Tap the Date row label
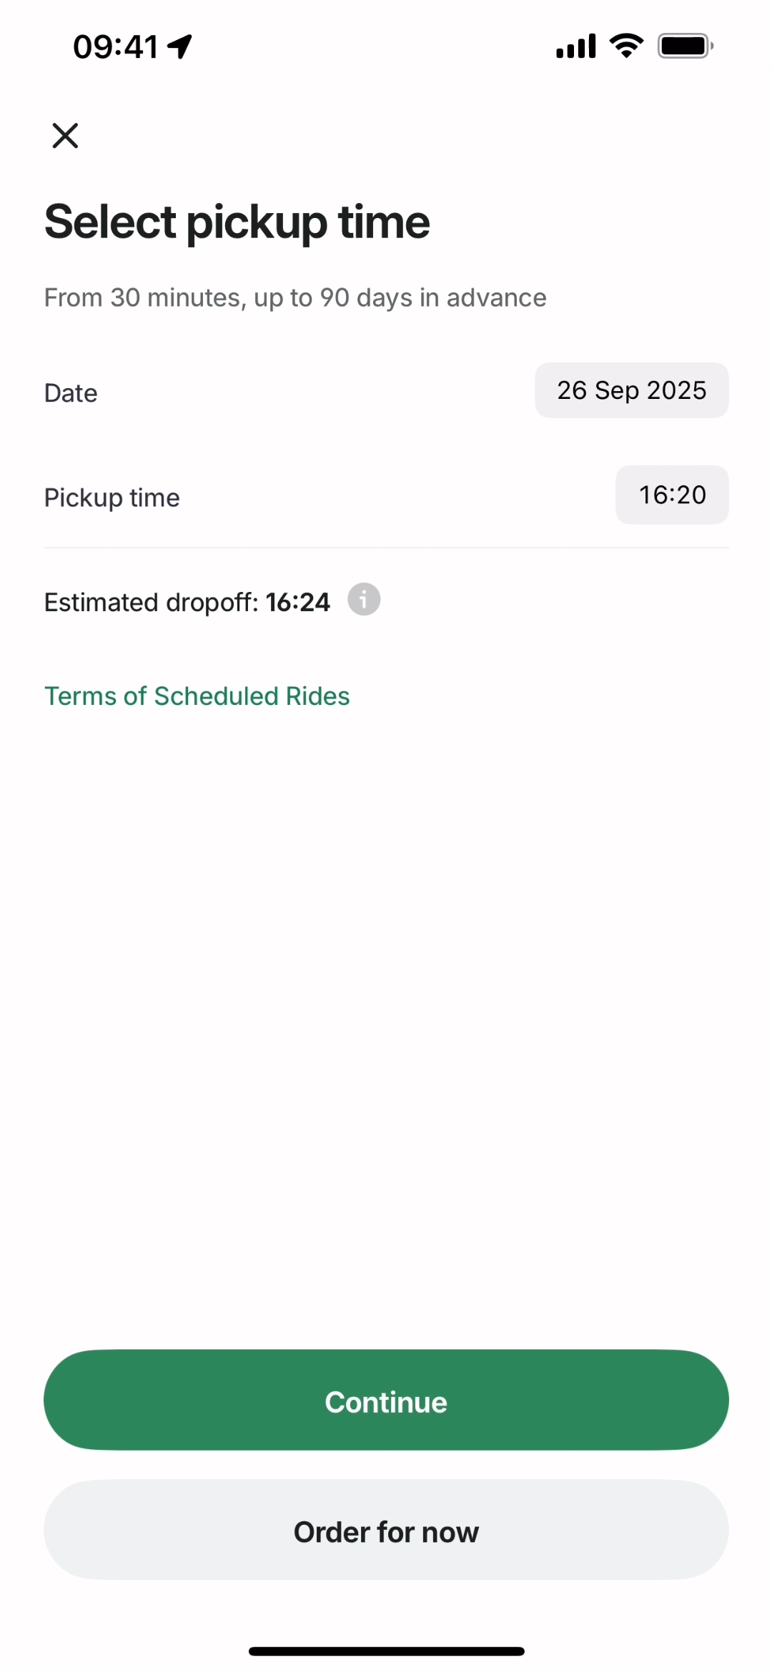The image size is (772, 1670). 71,393
